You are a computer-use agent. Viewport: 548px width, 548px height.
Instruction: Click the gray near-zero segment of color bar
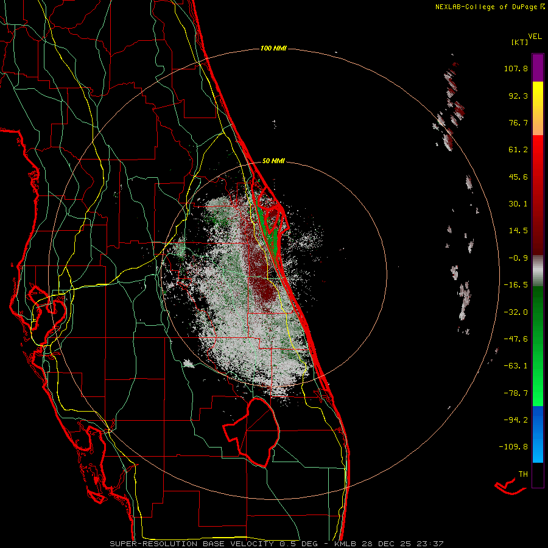[538, 270]
